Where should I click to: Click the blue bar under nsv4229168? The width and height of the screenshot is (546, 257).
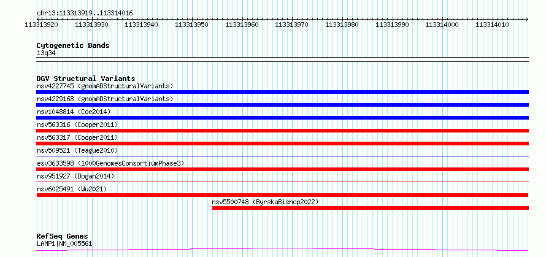click(282, 105)
